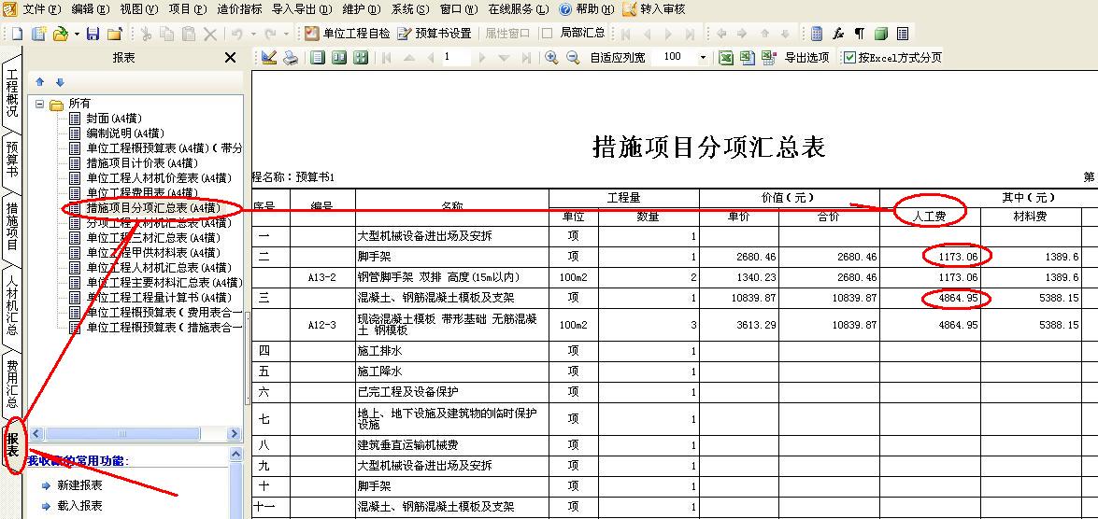Open the 项目(P) menu
Image resolution: width=1098 pixels, height=519 pixels.
point(188,9)
